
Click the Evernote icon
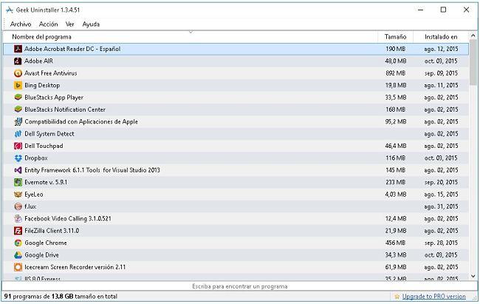(18, 182)
